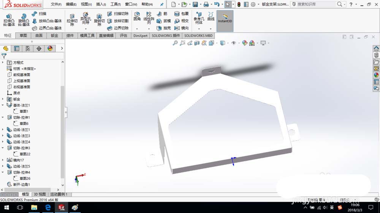Expand the 钣金 tree node
This screenshot has width=380, height=213.
3,99
